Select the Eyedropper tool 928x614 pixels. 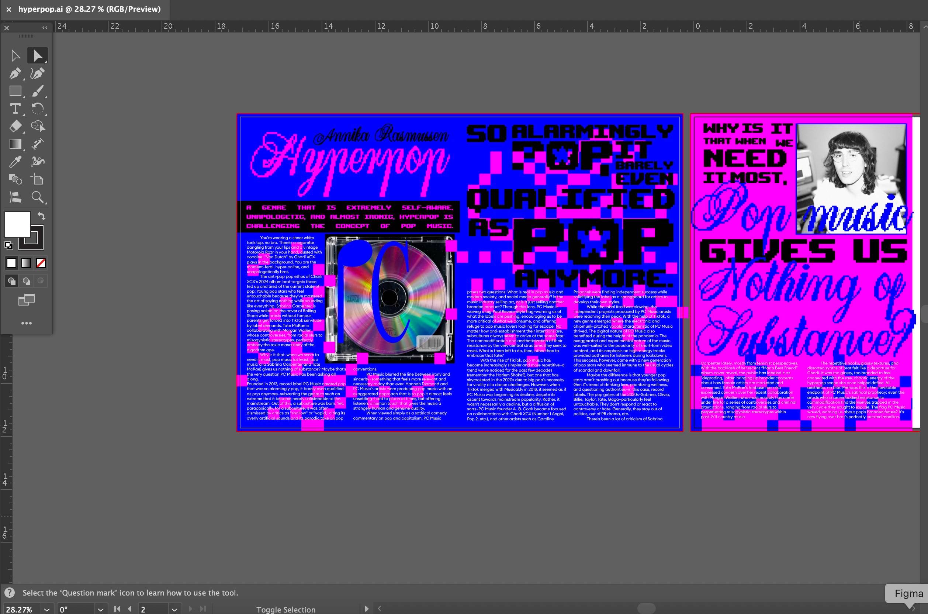[15, 161]
